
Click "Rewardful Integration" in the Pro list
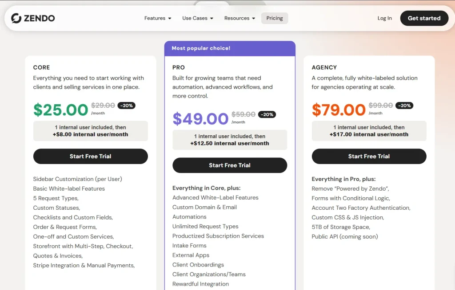200,283
